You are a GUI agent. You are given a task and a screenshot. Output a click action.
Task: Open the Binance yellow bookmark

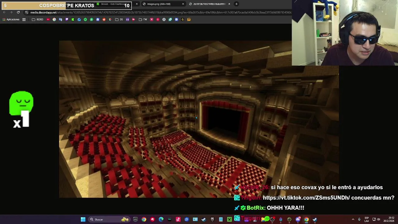point(183,19)
